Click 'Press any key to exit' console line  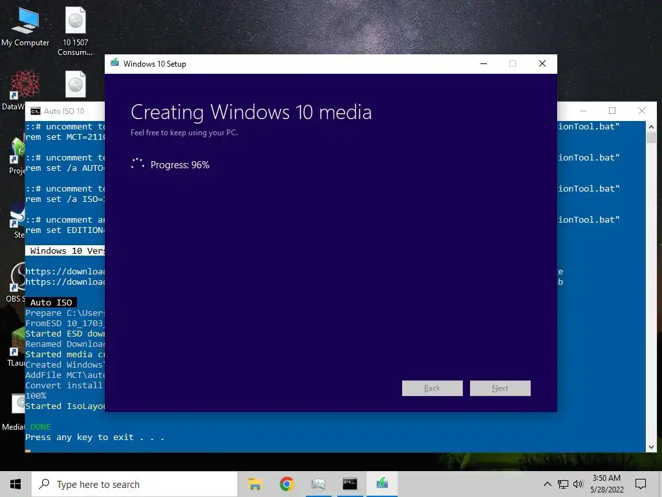pyautogui.click(x=94, y=437)
